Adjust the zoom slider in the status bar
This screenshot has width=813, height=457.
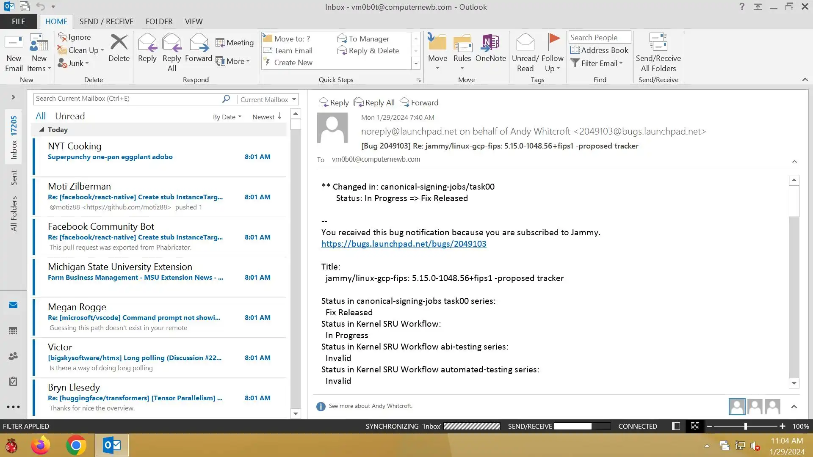point(745,426)
